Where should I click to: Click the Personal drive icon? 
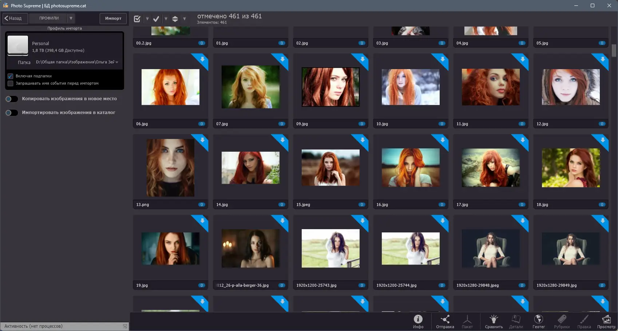[18, 45]
